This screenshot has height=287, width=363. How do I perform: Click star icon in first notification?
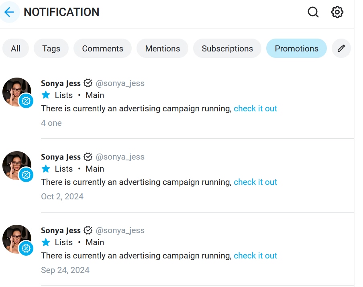(x=46, y=95)
